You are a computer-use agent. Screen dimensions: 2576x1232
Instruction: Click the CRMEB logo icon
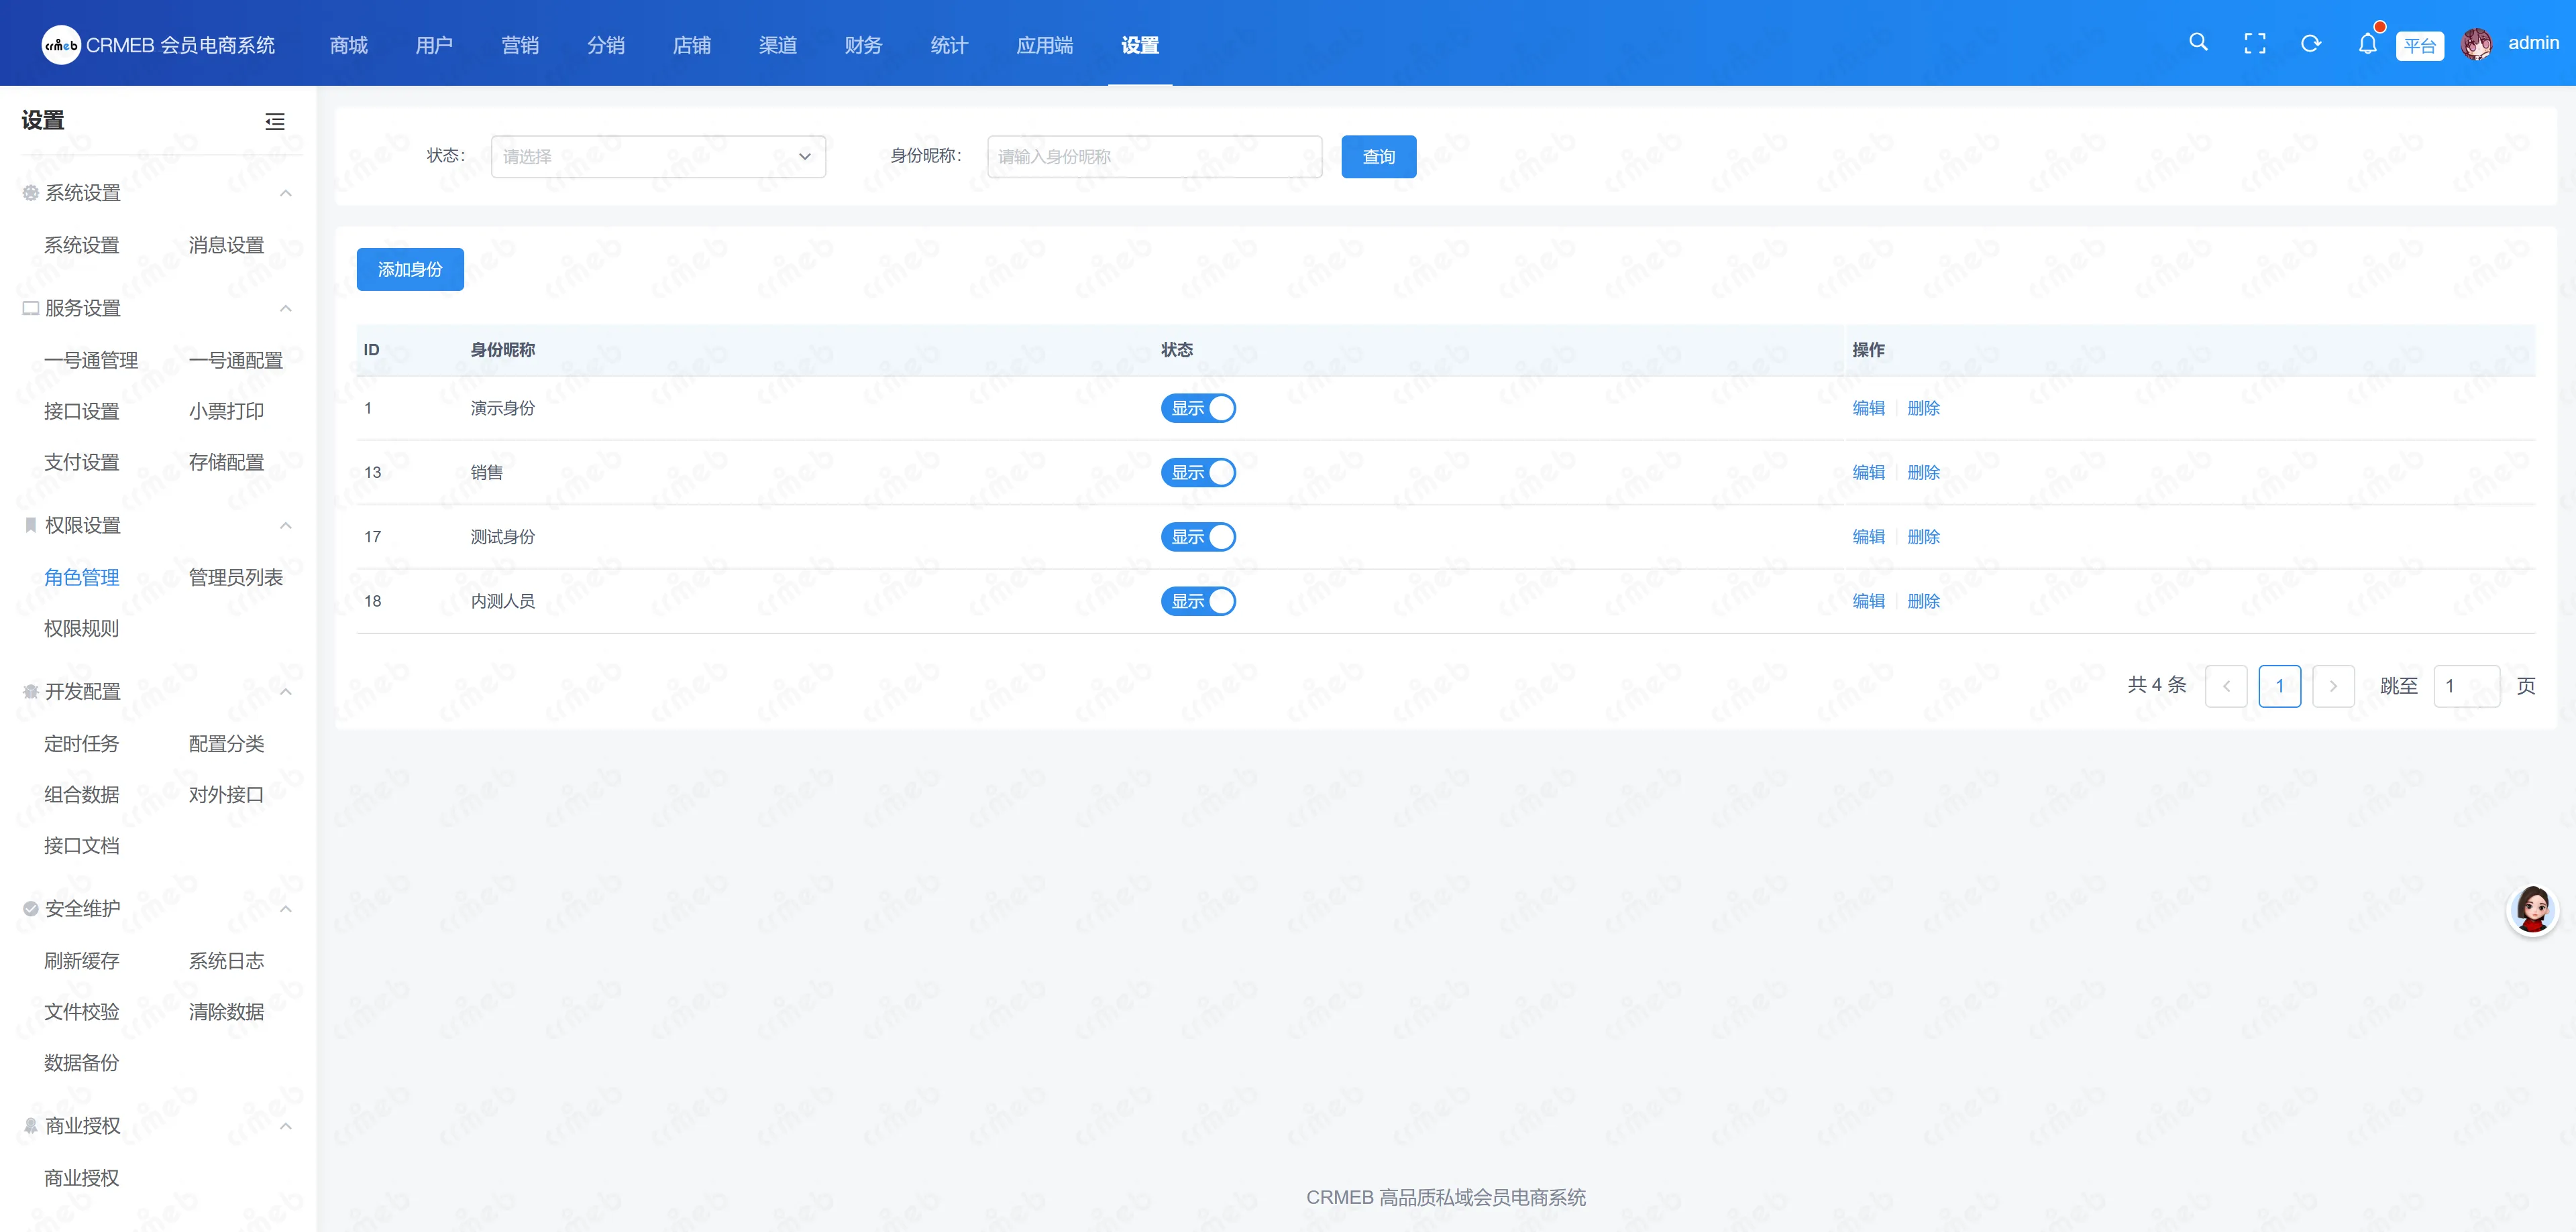[61, 45]
